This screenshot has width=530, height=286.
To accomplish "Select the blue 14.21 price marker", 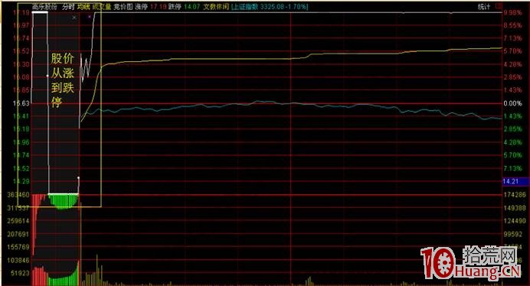I will pos(515,181).
